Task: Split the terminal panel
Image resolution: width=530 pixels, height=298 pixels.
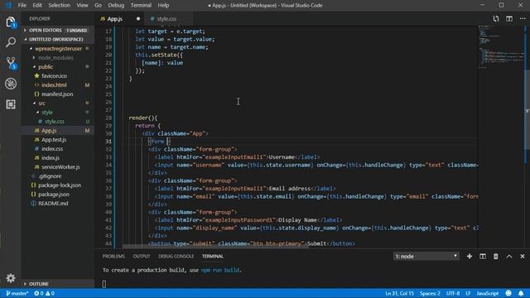Action: (x=483, y=257)
